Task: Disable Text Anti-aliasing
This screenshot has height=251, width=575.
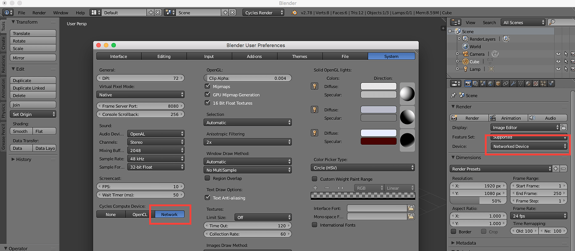Action: pyautogui.click(x=207, y=198)
